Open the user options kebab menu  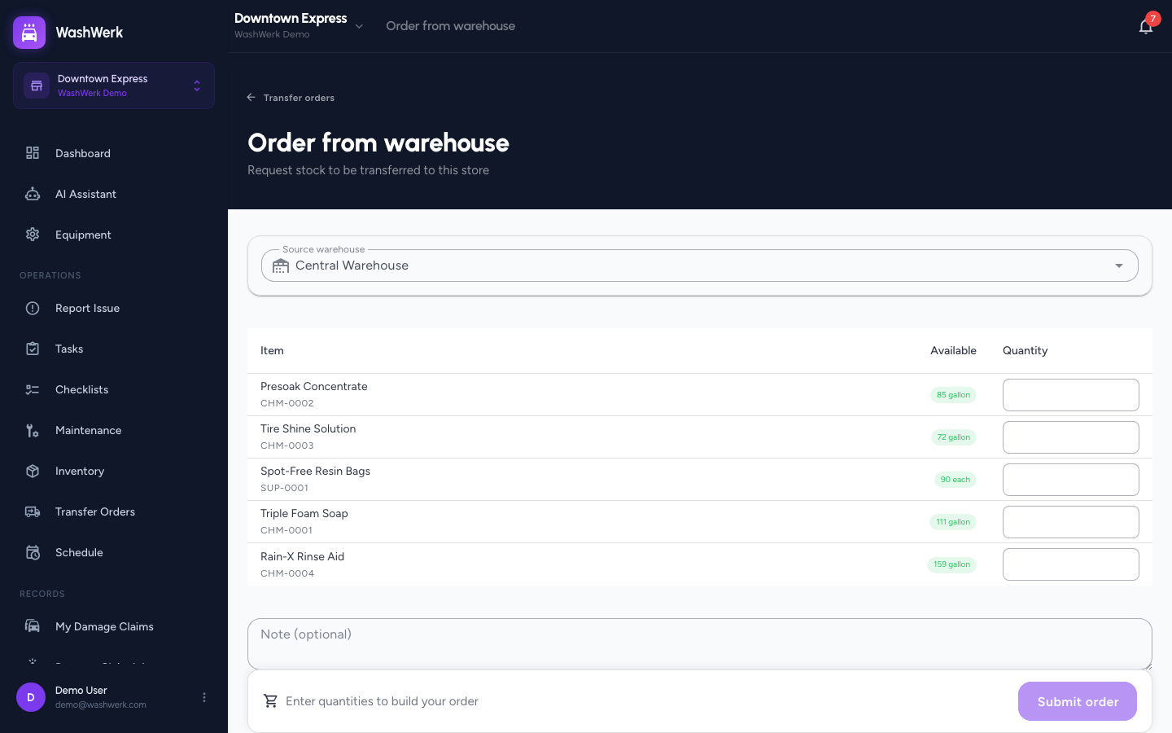204,697
